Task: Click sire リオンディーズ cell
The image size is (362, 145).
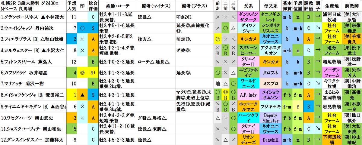Action: tap(248, 139)
